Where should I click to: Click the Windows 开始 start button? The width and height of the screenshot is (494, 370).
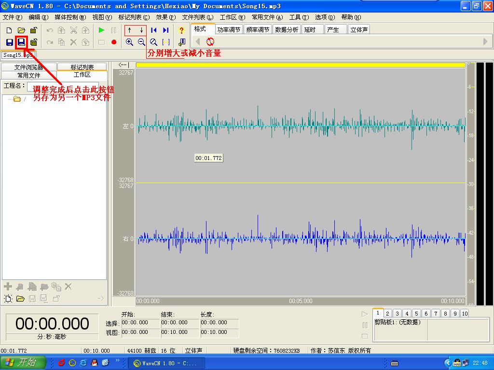point(23,362)
